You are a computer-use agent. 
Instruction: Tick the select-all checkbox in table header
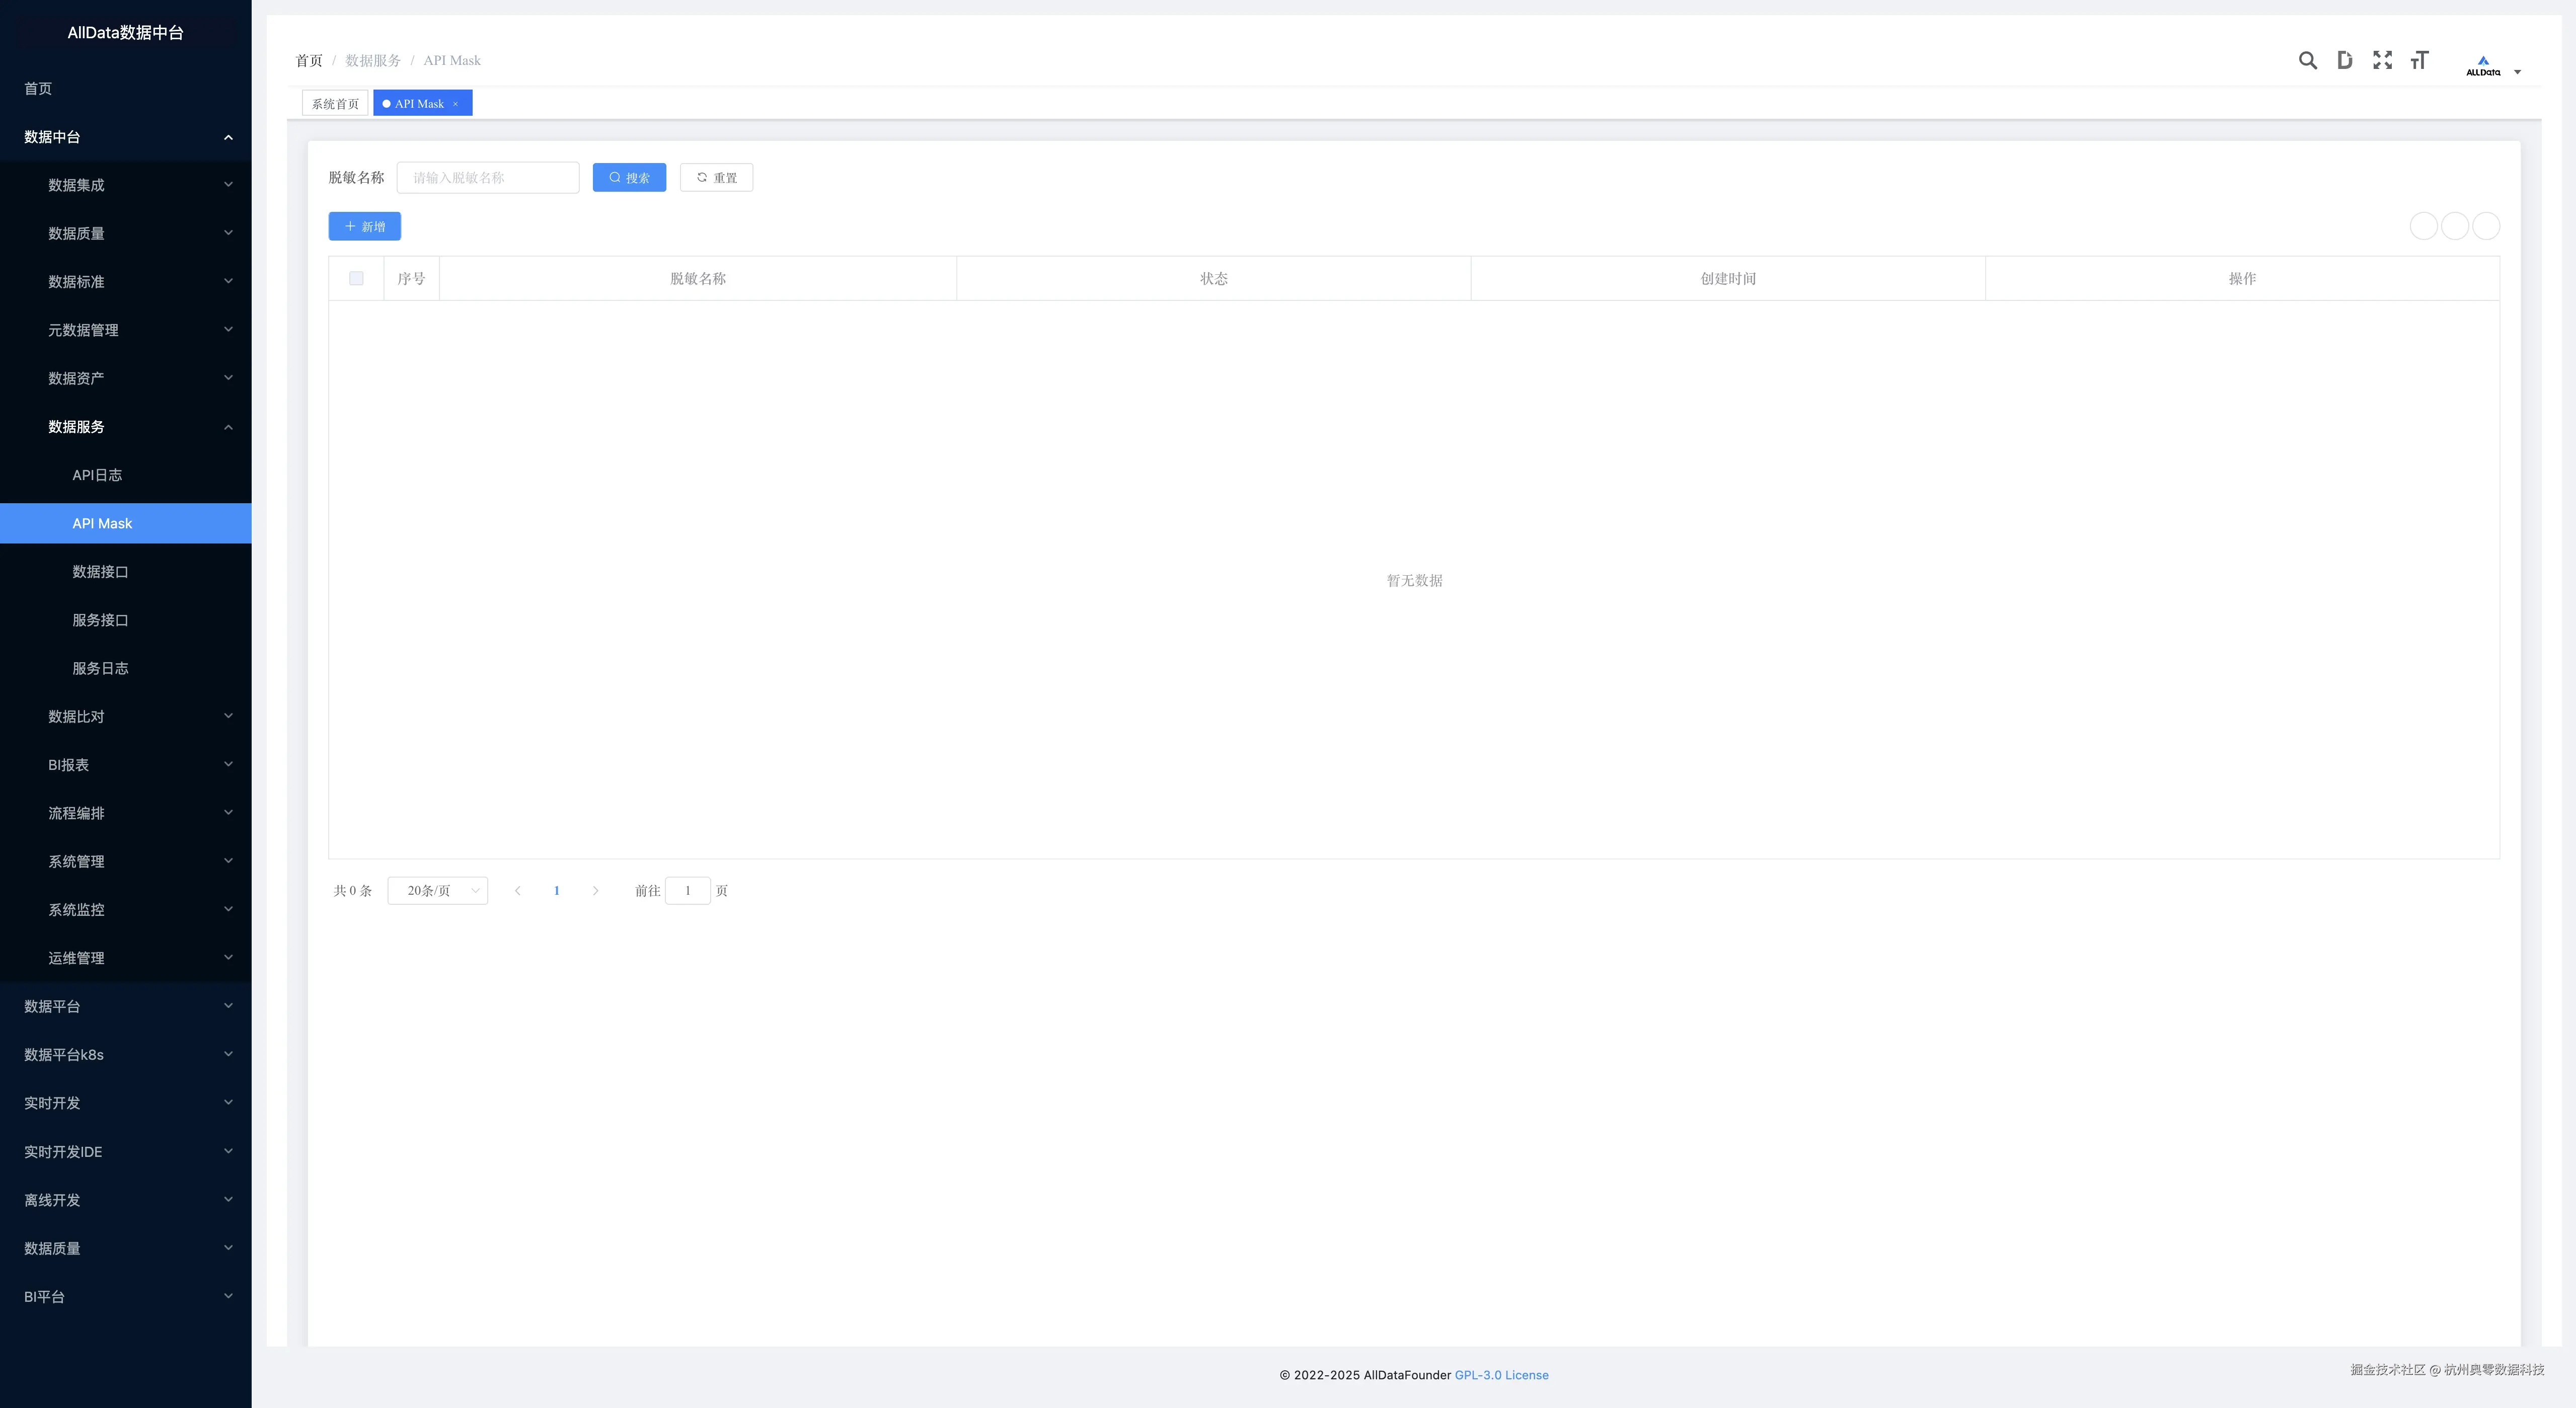(x=356, y=279)
